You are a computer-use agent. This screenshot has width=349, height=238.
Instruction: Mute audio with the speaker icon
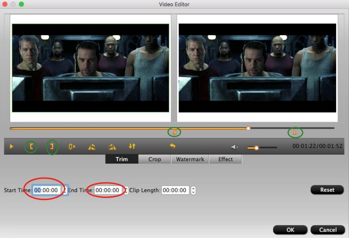pyautogui.click(x=234, y=147)
